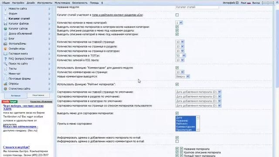Click the Опросы chart icon
Image resolution: width=279 pixels, height=157 pixels.
point(6,83)
